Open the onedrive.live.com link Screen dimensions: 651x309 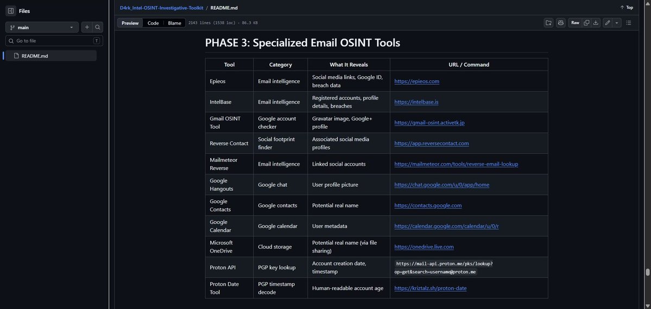tap(424, 247)
